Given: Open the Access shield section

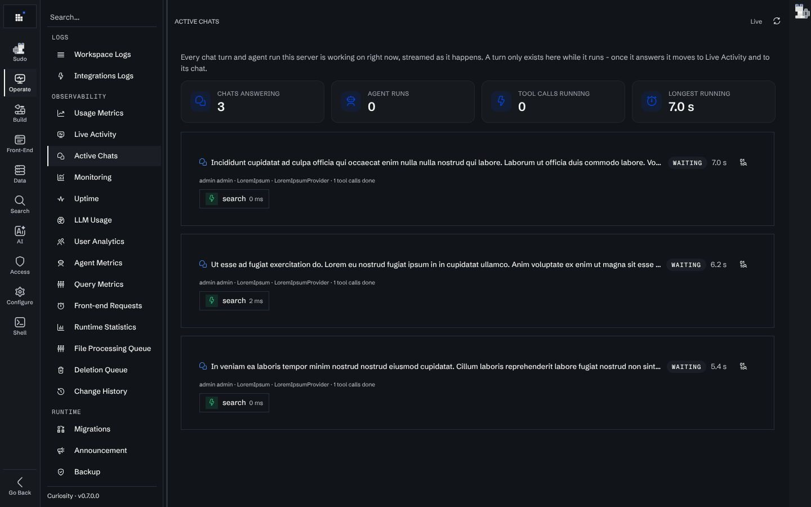Looking at the screenshot, I should coord(20,265).
